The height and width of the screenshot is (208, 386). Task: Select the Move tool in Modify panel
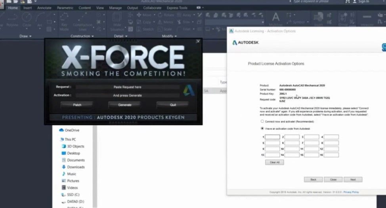pos(144,15)
